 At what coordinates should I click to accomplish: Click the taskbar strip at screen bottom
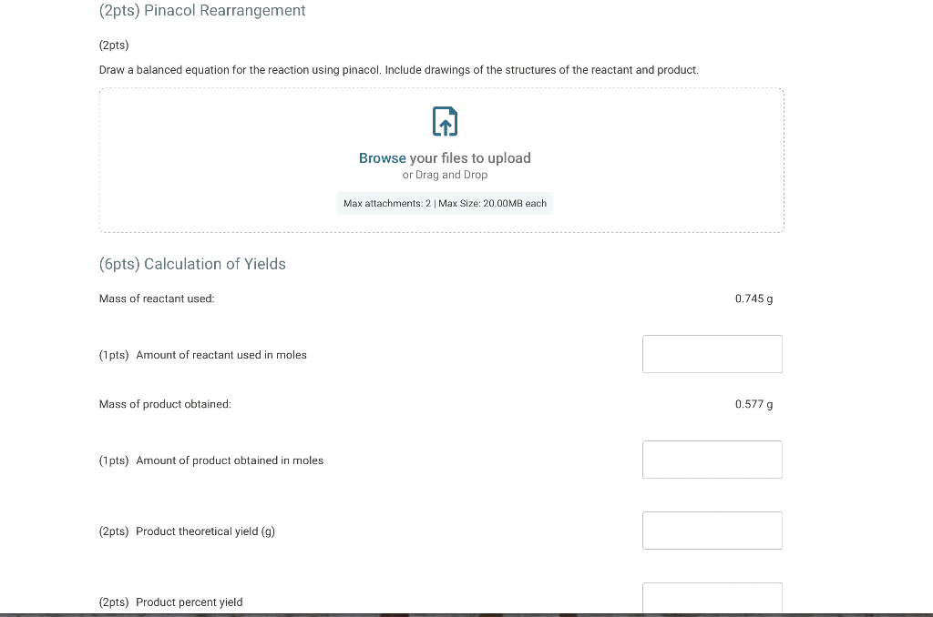tap(466, 614)
